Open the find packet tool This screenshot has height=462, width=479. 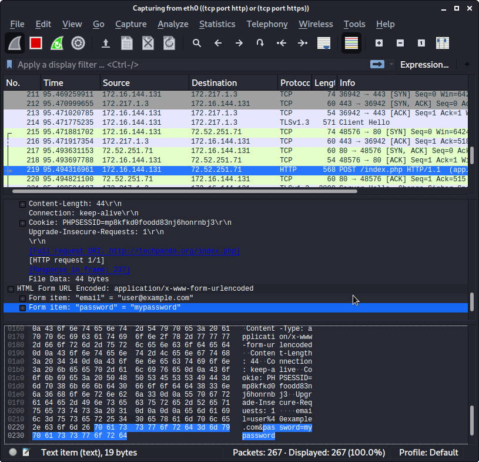coord(197,43)
